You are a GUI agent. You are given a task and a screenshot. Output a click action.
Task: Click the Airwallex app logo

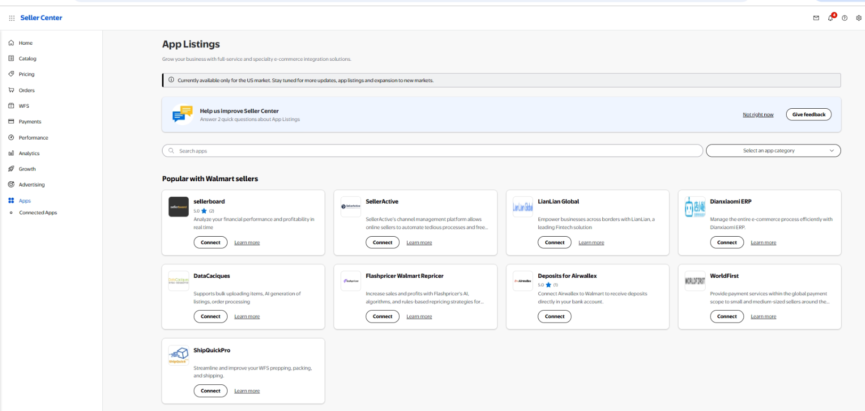coord(523,281)
